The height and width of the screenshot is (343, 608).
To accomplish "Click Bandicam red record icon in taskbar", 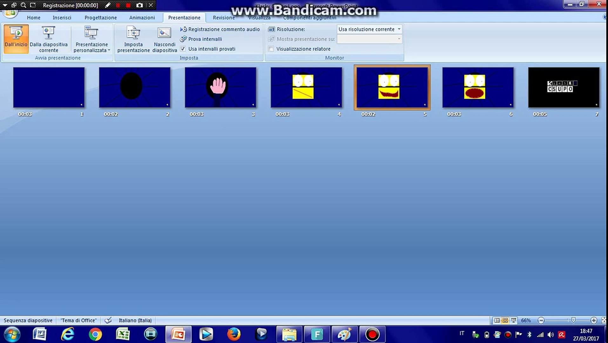I will click(x=372, y=334).
